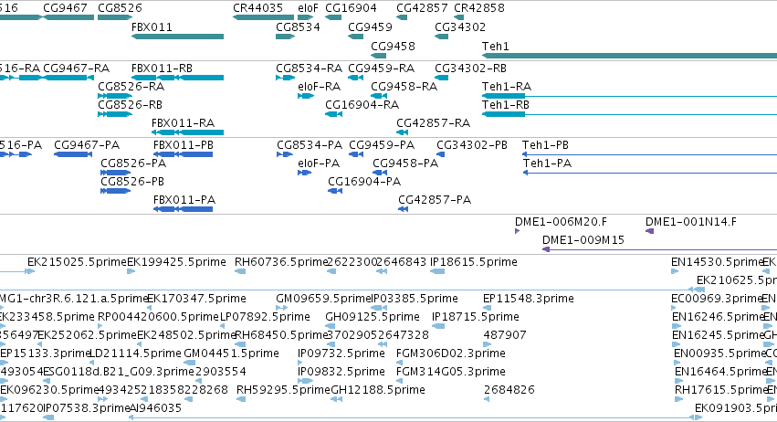
Task: Select the FBX011-RB transcript
Action: tap(177, 78)
